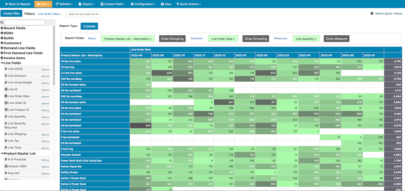The image size is (405, 191).
Task: Click the field search input box
Action: point(25,23)
